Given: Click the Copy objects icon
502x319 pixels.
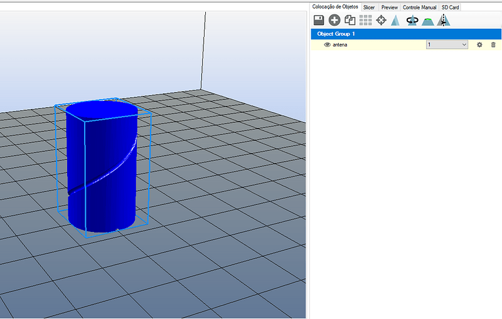Looking at the screenshot, I should click(x=350, y=20).
